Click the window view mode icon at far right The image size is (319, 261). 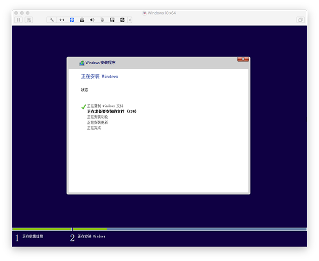point(300,20)
